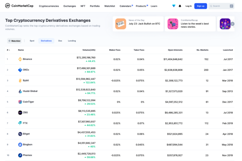Open the Phemex exchange link

27,155
